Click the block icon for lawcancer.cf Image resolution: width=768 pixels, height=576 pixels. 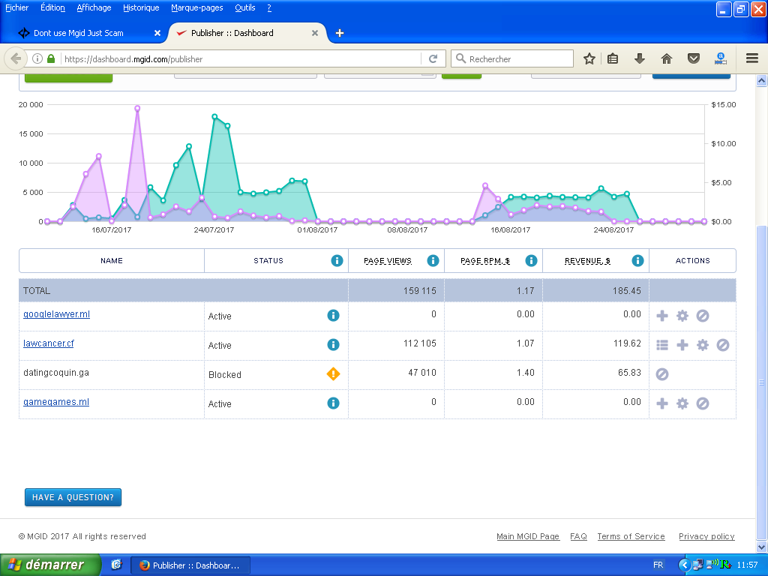click(x=723, y=345)
